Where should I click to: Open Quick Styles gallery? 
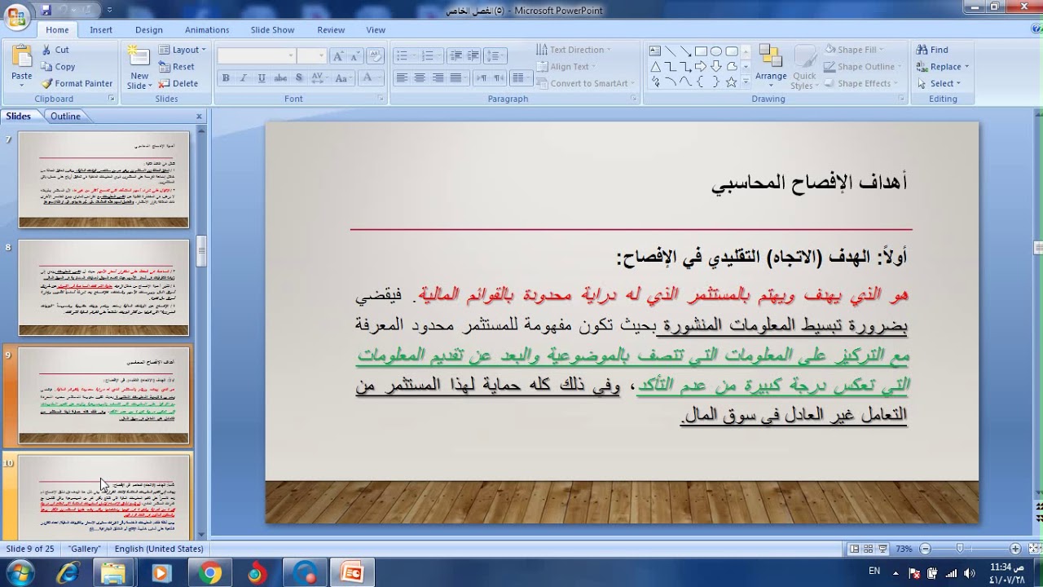click(x=804, y=67)
